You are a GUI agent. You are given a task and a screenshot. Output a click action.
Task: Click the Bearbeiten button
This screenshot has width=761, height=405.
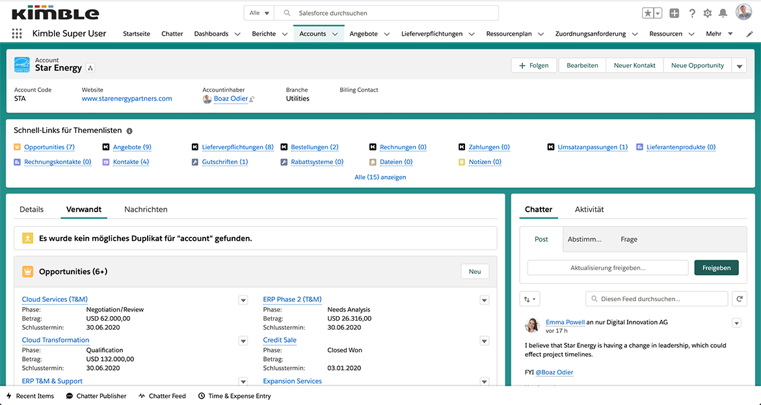coord(582,66)
